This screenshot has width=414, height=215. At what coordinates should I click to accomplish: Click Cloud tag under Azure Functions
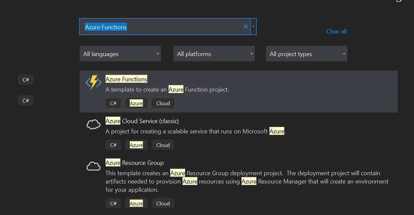(163, 103)
